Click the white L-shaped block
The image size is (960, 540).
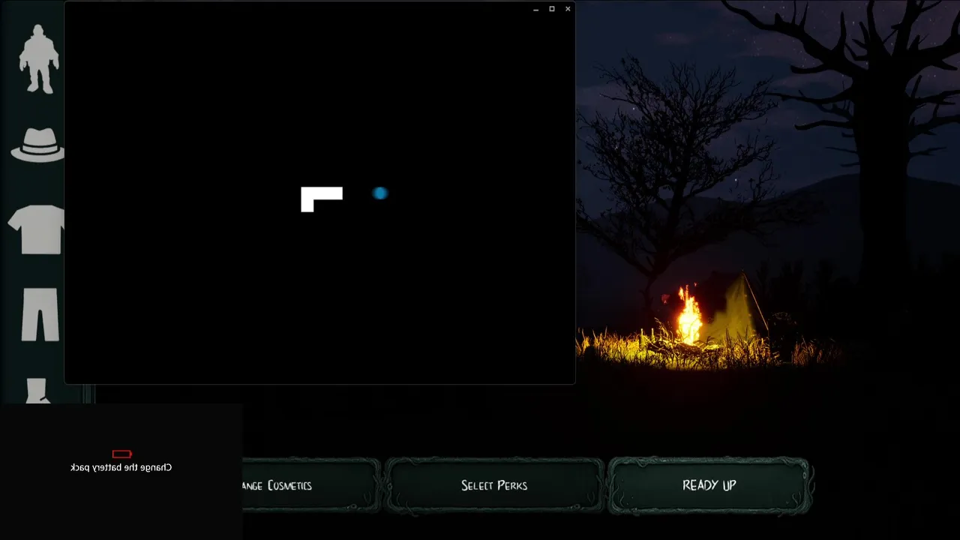[321, 198]
